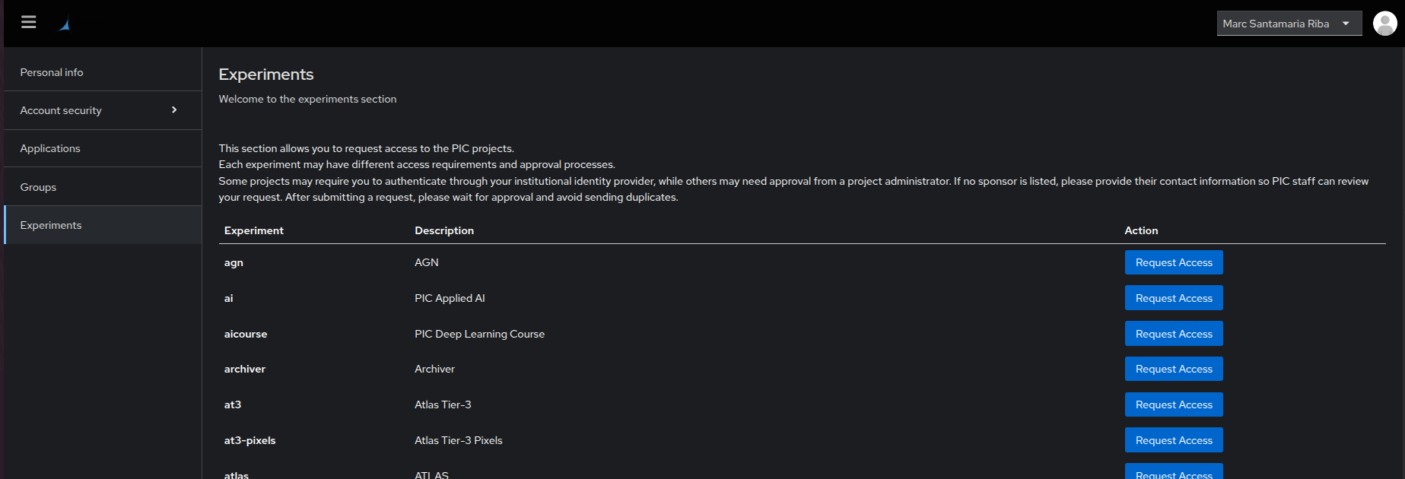Select Experiments in the sidebar
Image resolution: width=1405 pixels, height=479 pixels.
point(51,225)
